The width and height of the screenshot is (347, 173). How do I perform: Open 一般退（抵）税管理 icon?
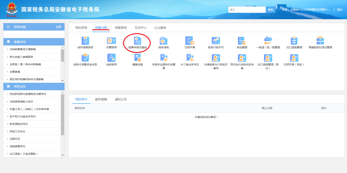[268, 41]
